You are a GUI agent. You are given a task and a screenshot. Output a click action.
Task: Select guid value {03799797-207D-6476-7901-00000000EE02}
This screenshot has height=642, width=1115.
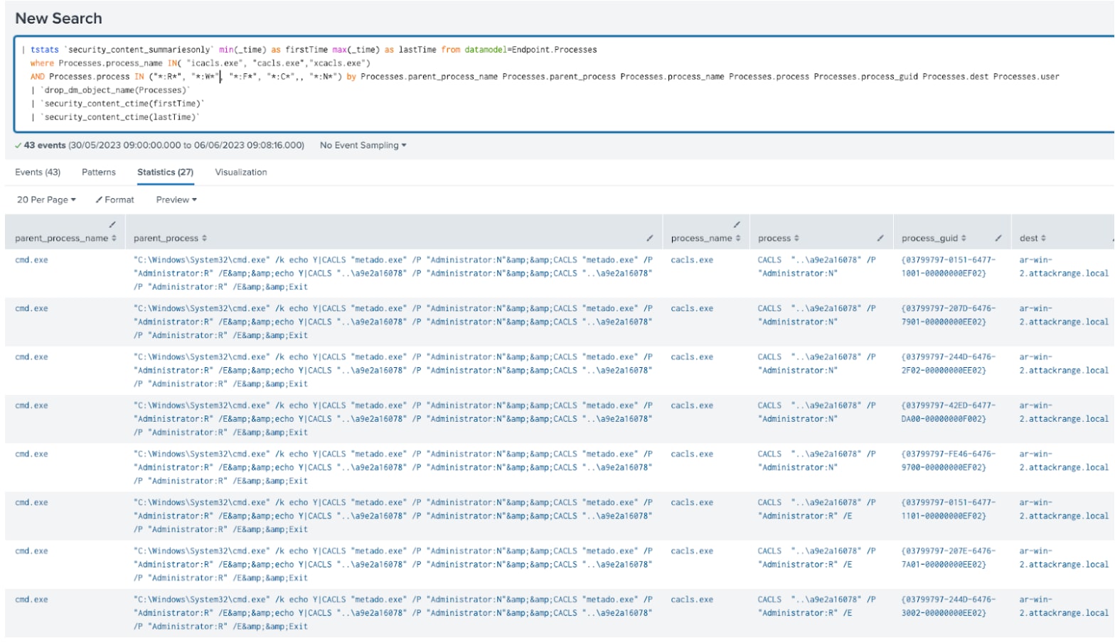pyautogui.click(x=949, y=315)
